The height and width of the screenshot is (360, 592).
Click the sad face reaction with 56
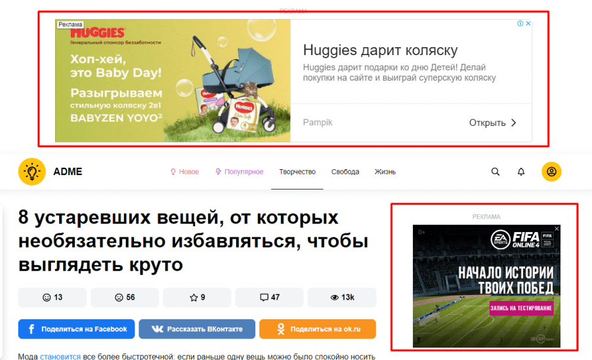click(x=125, y=297)
